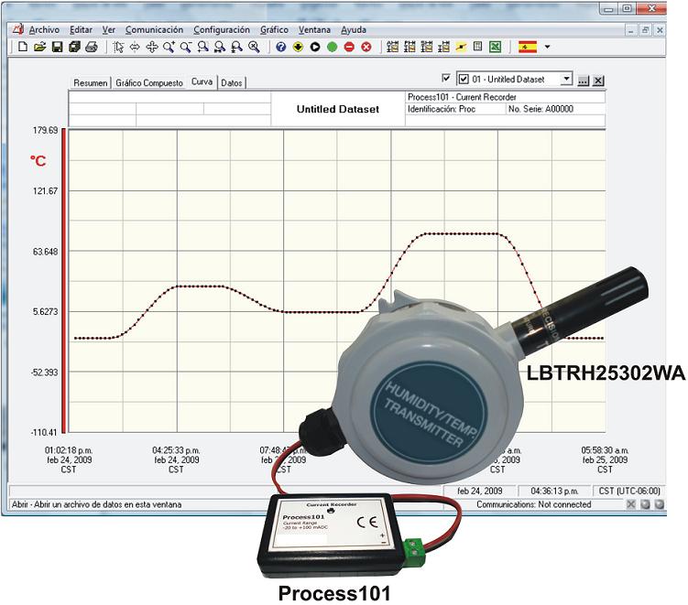This screenshot has height=605, width=688.
Task: Click the first yellow grid toolbar icon
Action: 393,47
